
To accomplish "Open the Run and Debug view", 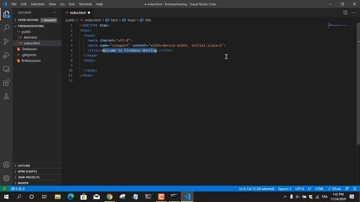I will [6, 55].
